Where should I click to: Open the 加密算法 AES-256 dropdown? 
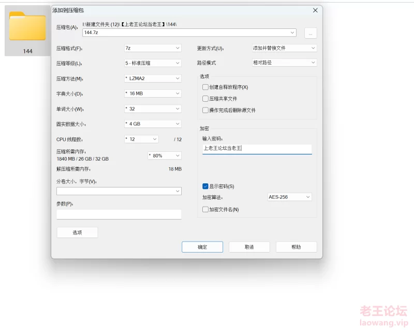pyautogui.click(x=290, y=197)
